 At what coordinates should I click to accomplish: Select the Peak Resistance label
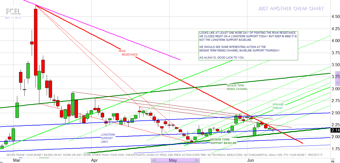point(128,53)
